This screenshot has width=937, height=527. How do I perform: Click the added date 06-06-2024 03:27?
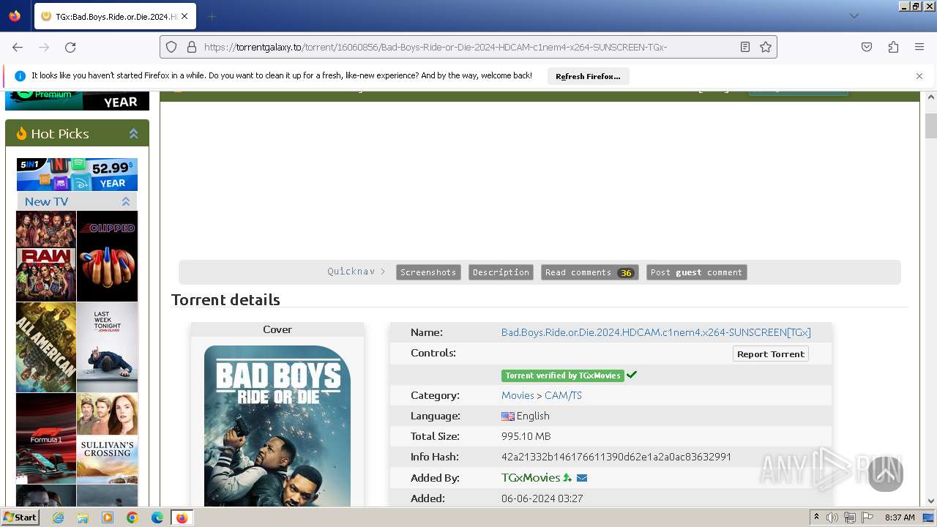[x=542, y=498]
